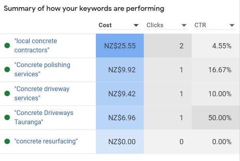The height and width of the screenshot is (161, 240).
Task: Open the Cost column dropdown arrow
Action: [136, 25]
